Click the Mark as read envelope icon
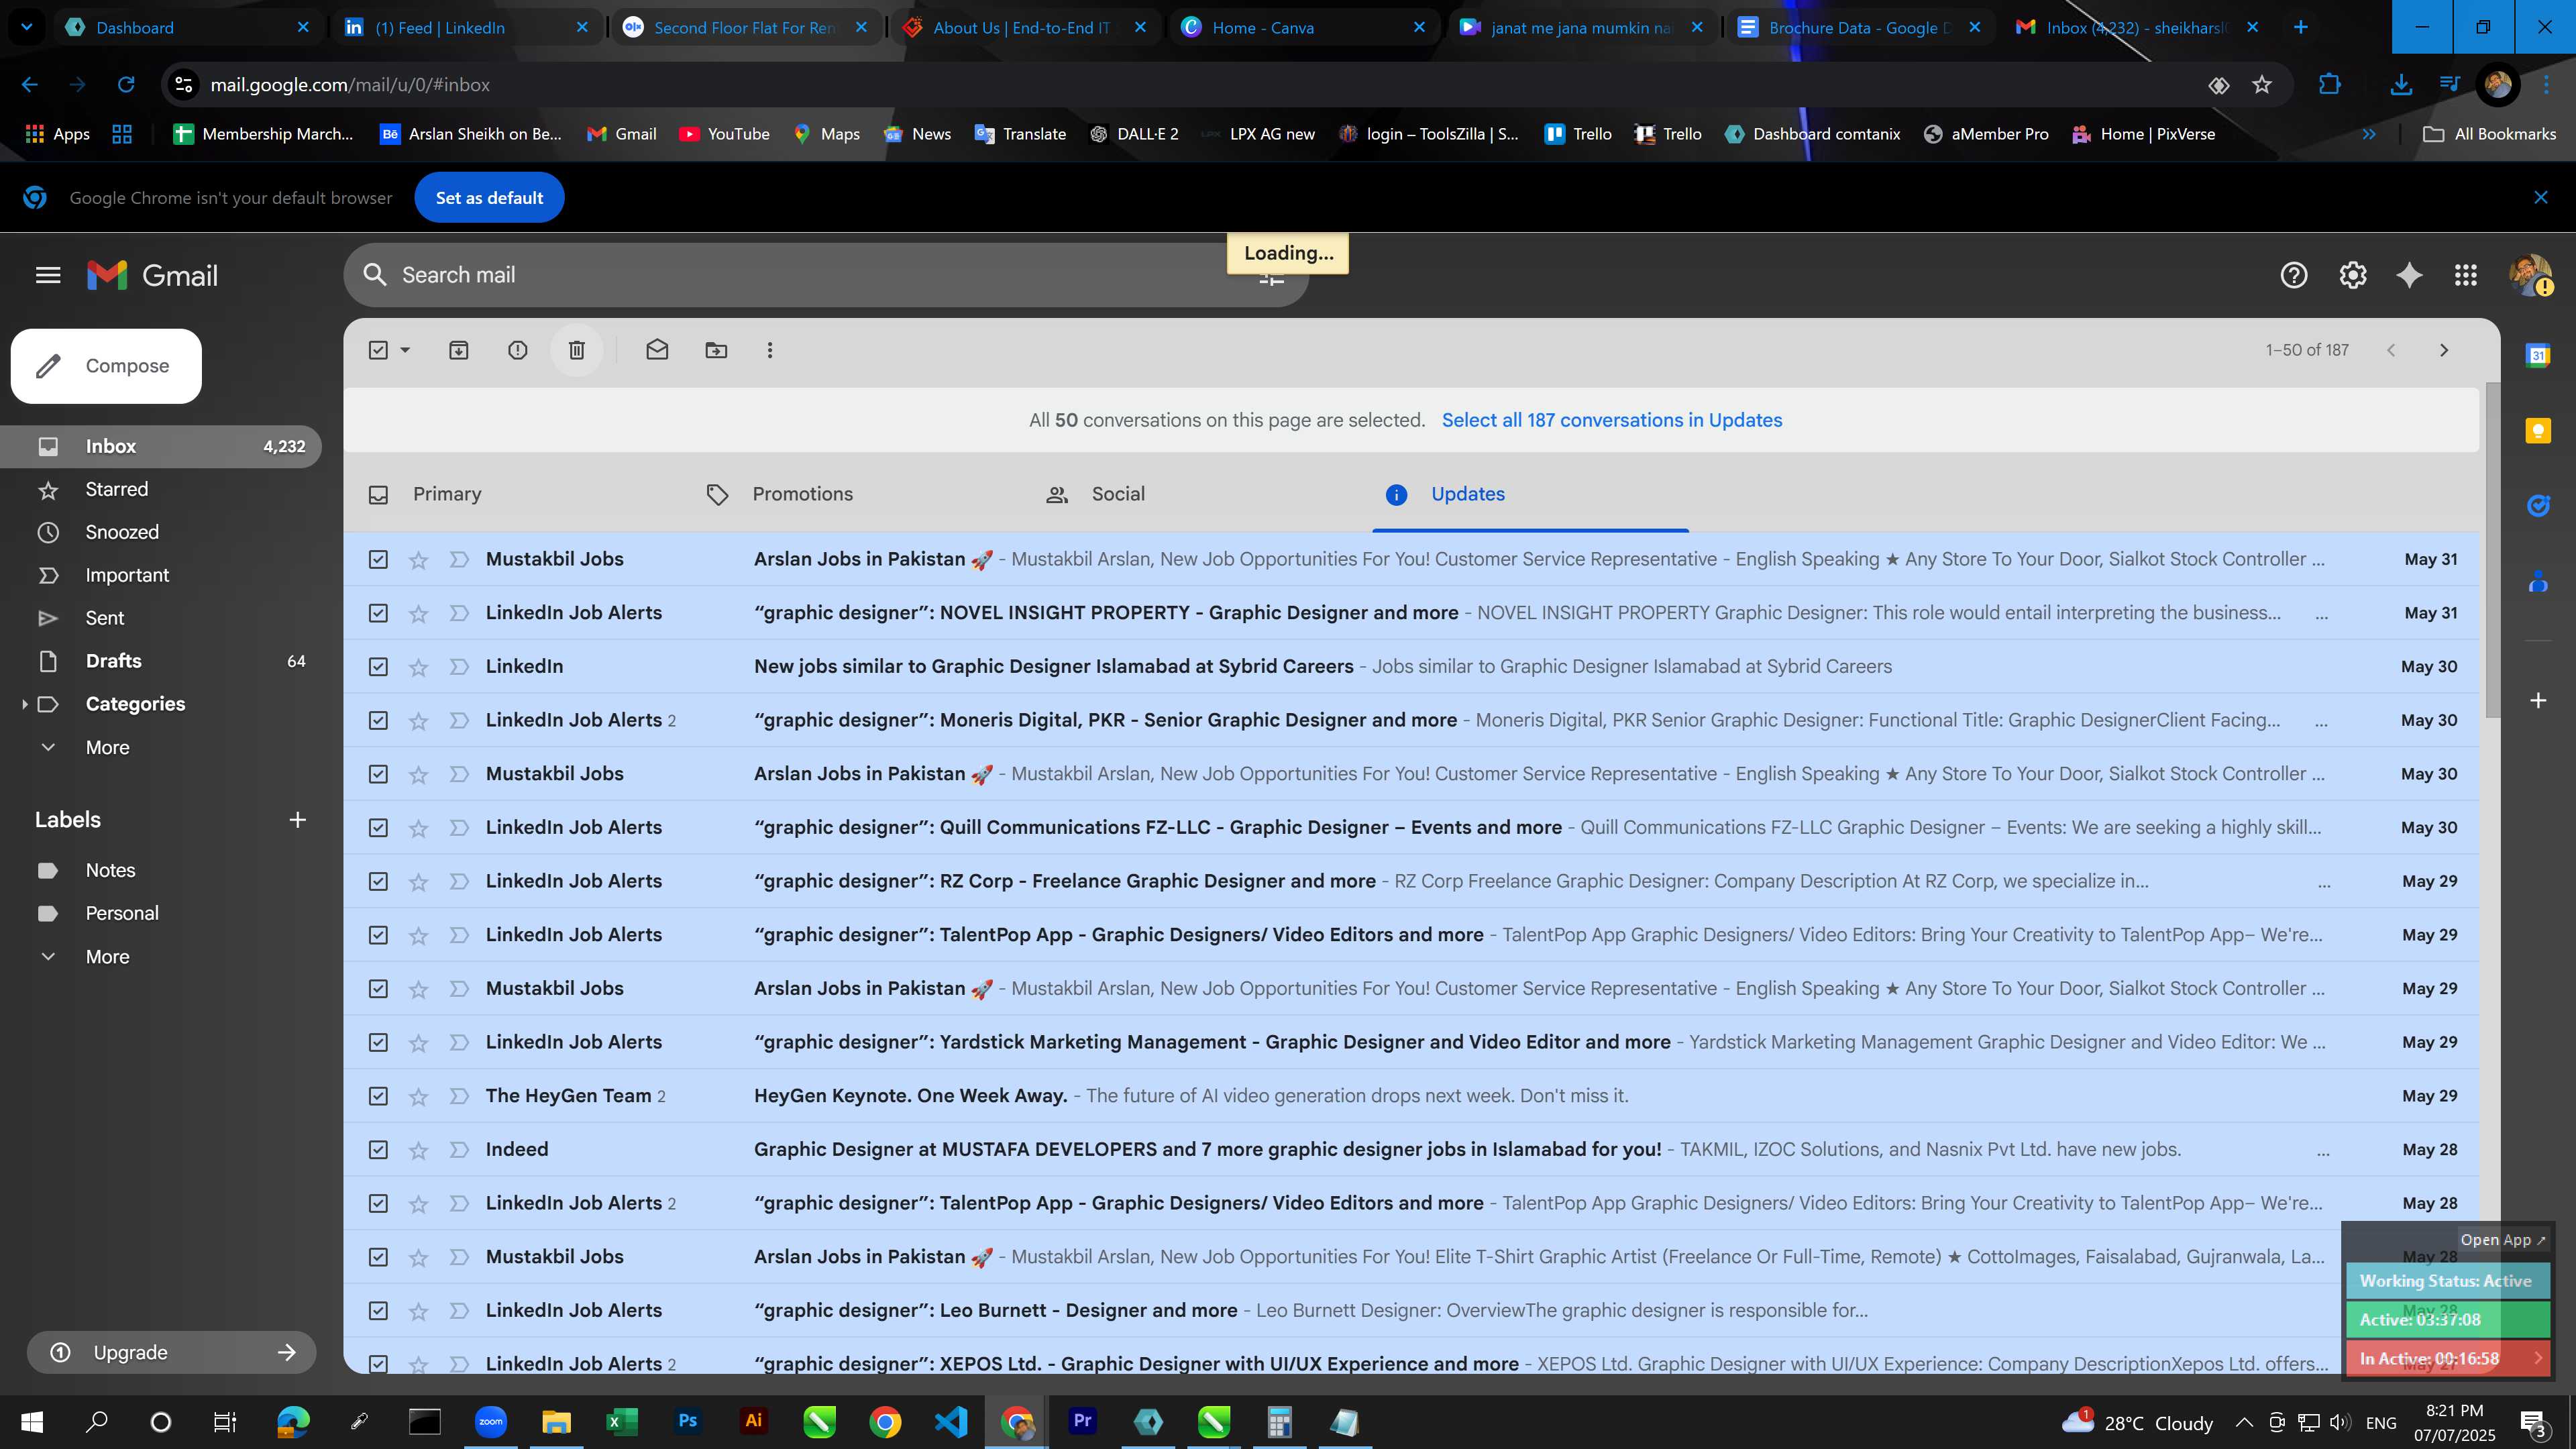Screen dimensions: 2576x1449 point(657,350)
